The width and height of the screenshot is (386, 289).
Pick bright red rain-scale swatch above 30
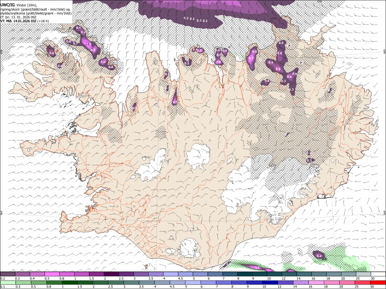[378, 282]
